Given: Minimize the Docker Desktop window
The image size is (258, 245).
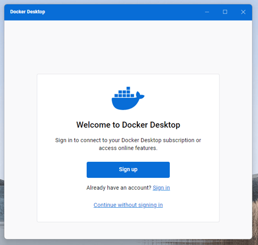Looking at the screenshot, I should pos(207,12).
